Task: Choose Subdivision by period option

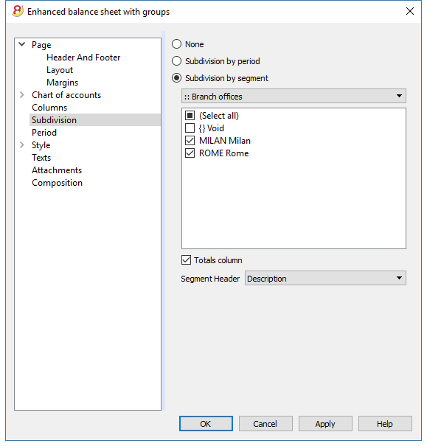Action: pyautogui.click(x=176, y=61)
